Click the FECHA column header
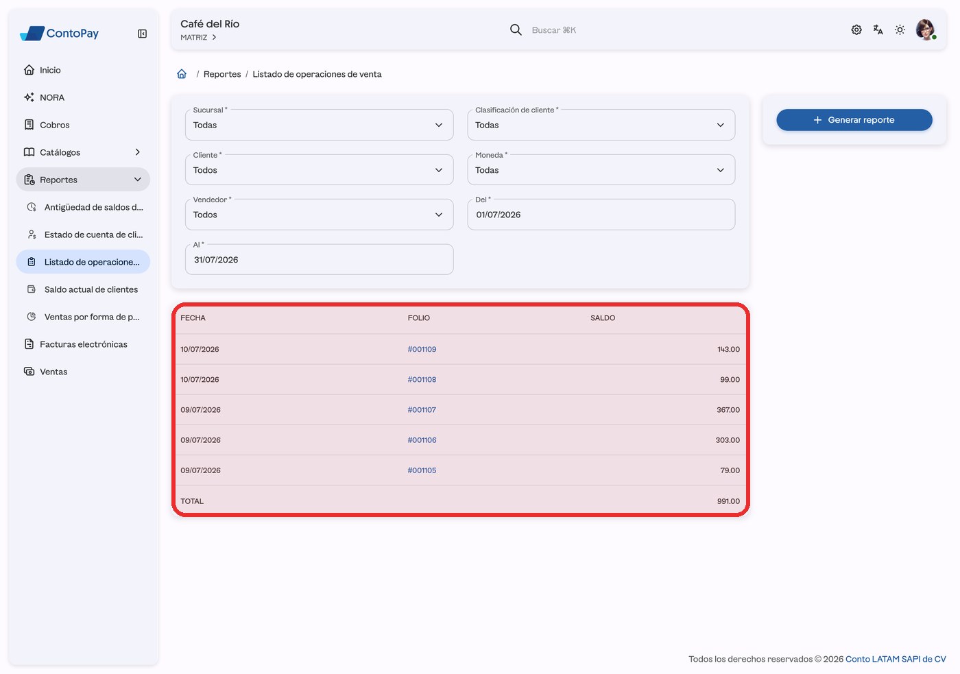Image resolution: width=960 pixels, height=674 pixels. click(x=193, y=318)
